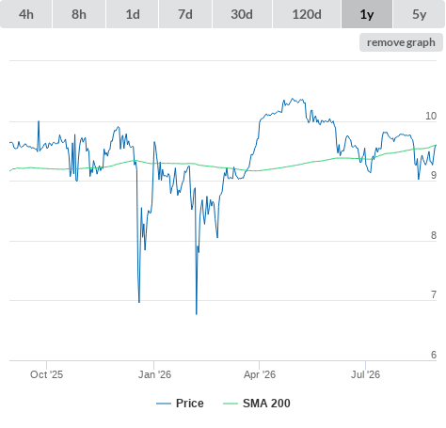Click the remove graph button

(x=401, y=42)
